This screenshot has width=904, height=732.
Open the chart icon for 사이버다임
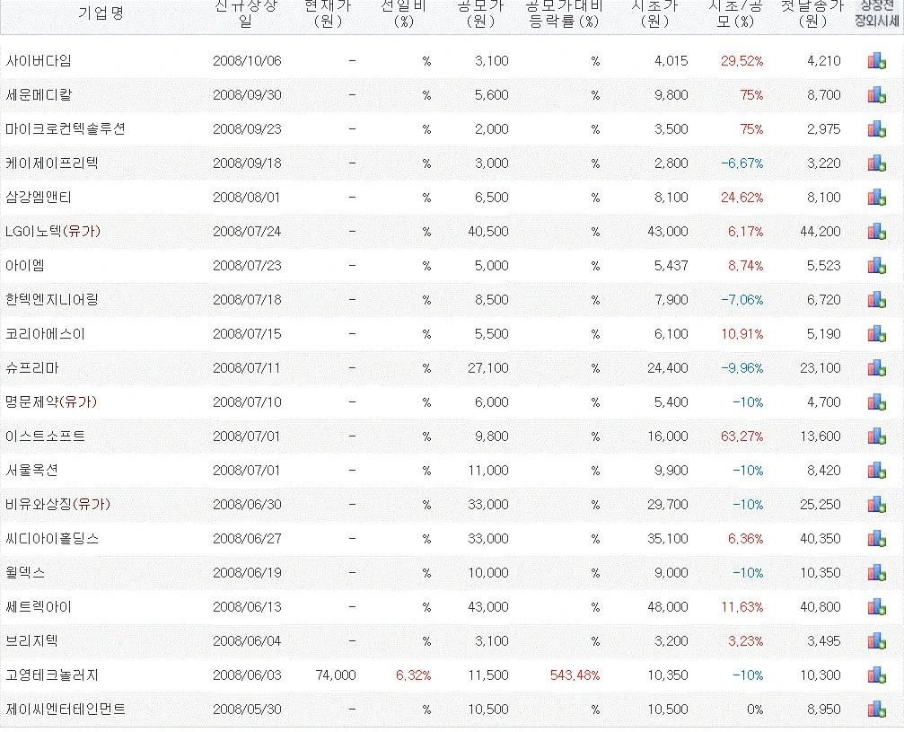876,59
